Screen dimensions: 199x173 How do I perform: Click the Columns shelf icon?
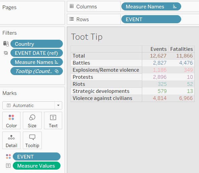pyautogui.click(x=72, y=6)
